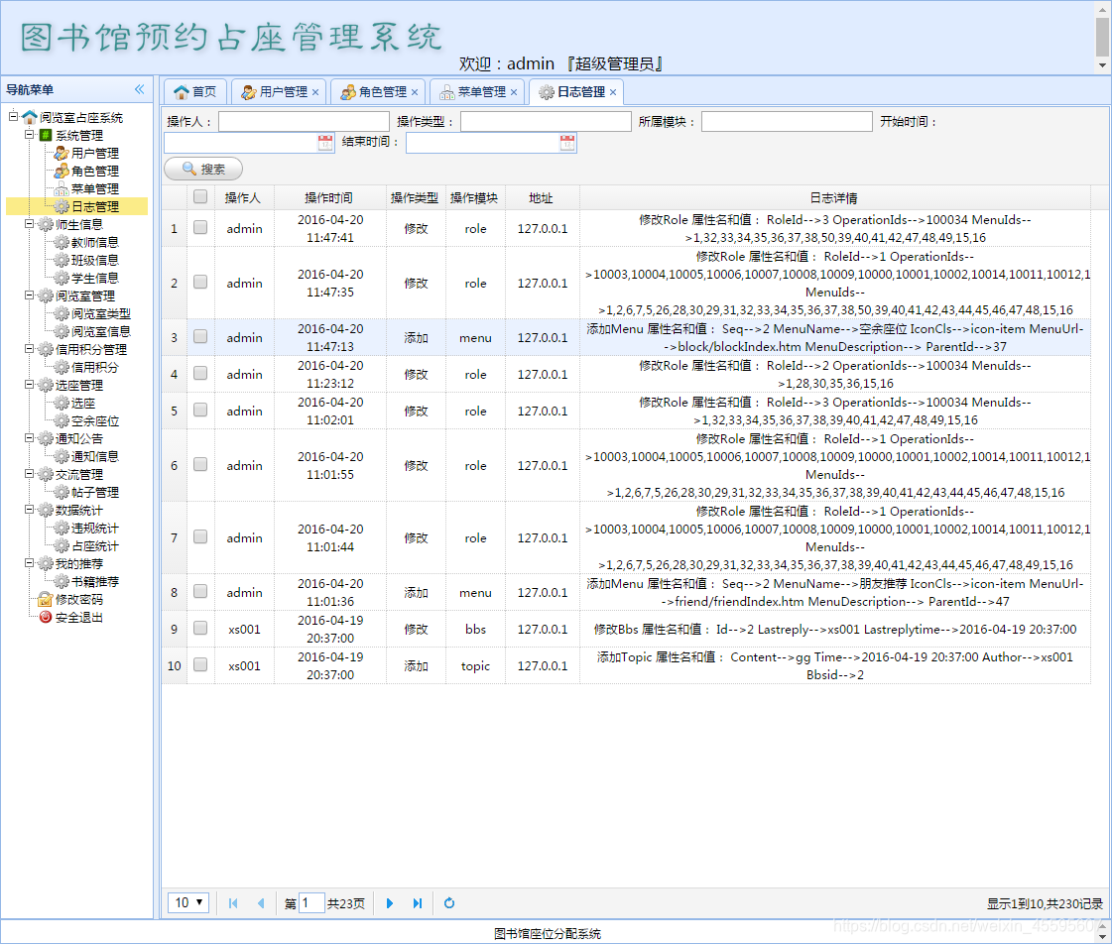
Task: Focus the 操作人 filter input
Action: pyautogui.click(x=305, y=121)
